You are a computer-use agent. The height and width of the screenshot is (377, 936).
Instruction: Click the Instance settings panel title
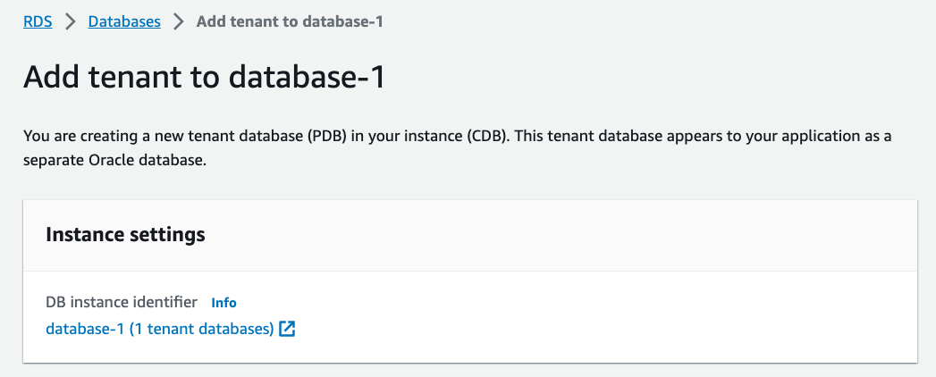pos(125,235)
